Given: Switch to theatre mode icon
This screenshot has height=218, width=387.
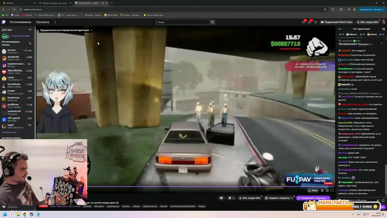Looking at the screenshot, I should pyautogui.click(x=327, y=190).
